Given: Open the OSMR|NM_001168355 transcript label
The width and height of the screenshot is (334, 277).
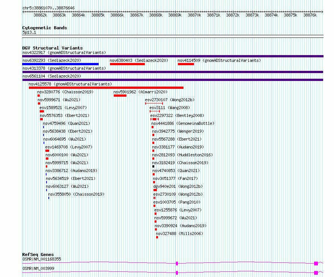Looking at the screenshot, I should coord(42,259).
